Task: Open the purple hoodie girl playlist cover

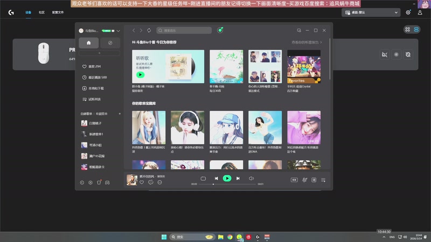Action: tap(304, 127)
